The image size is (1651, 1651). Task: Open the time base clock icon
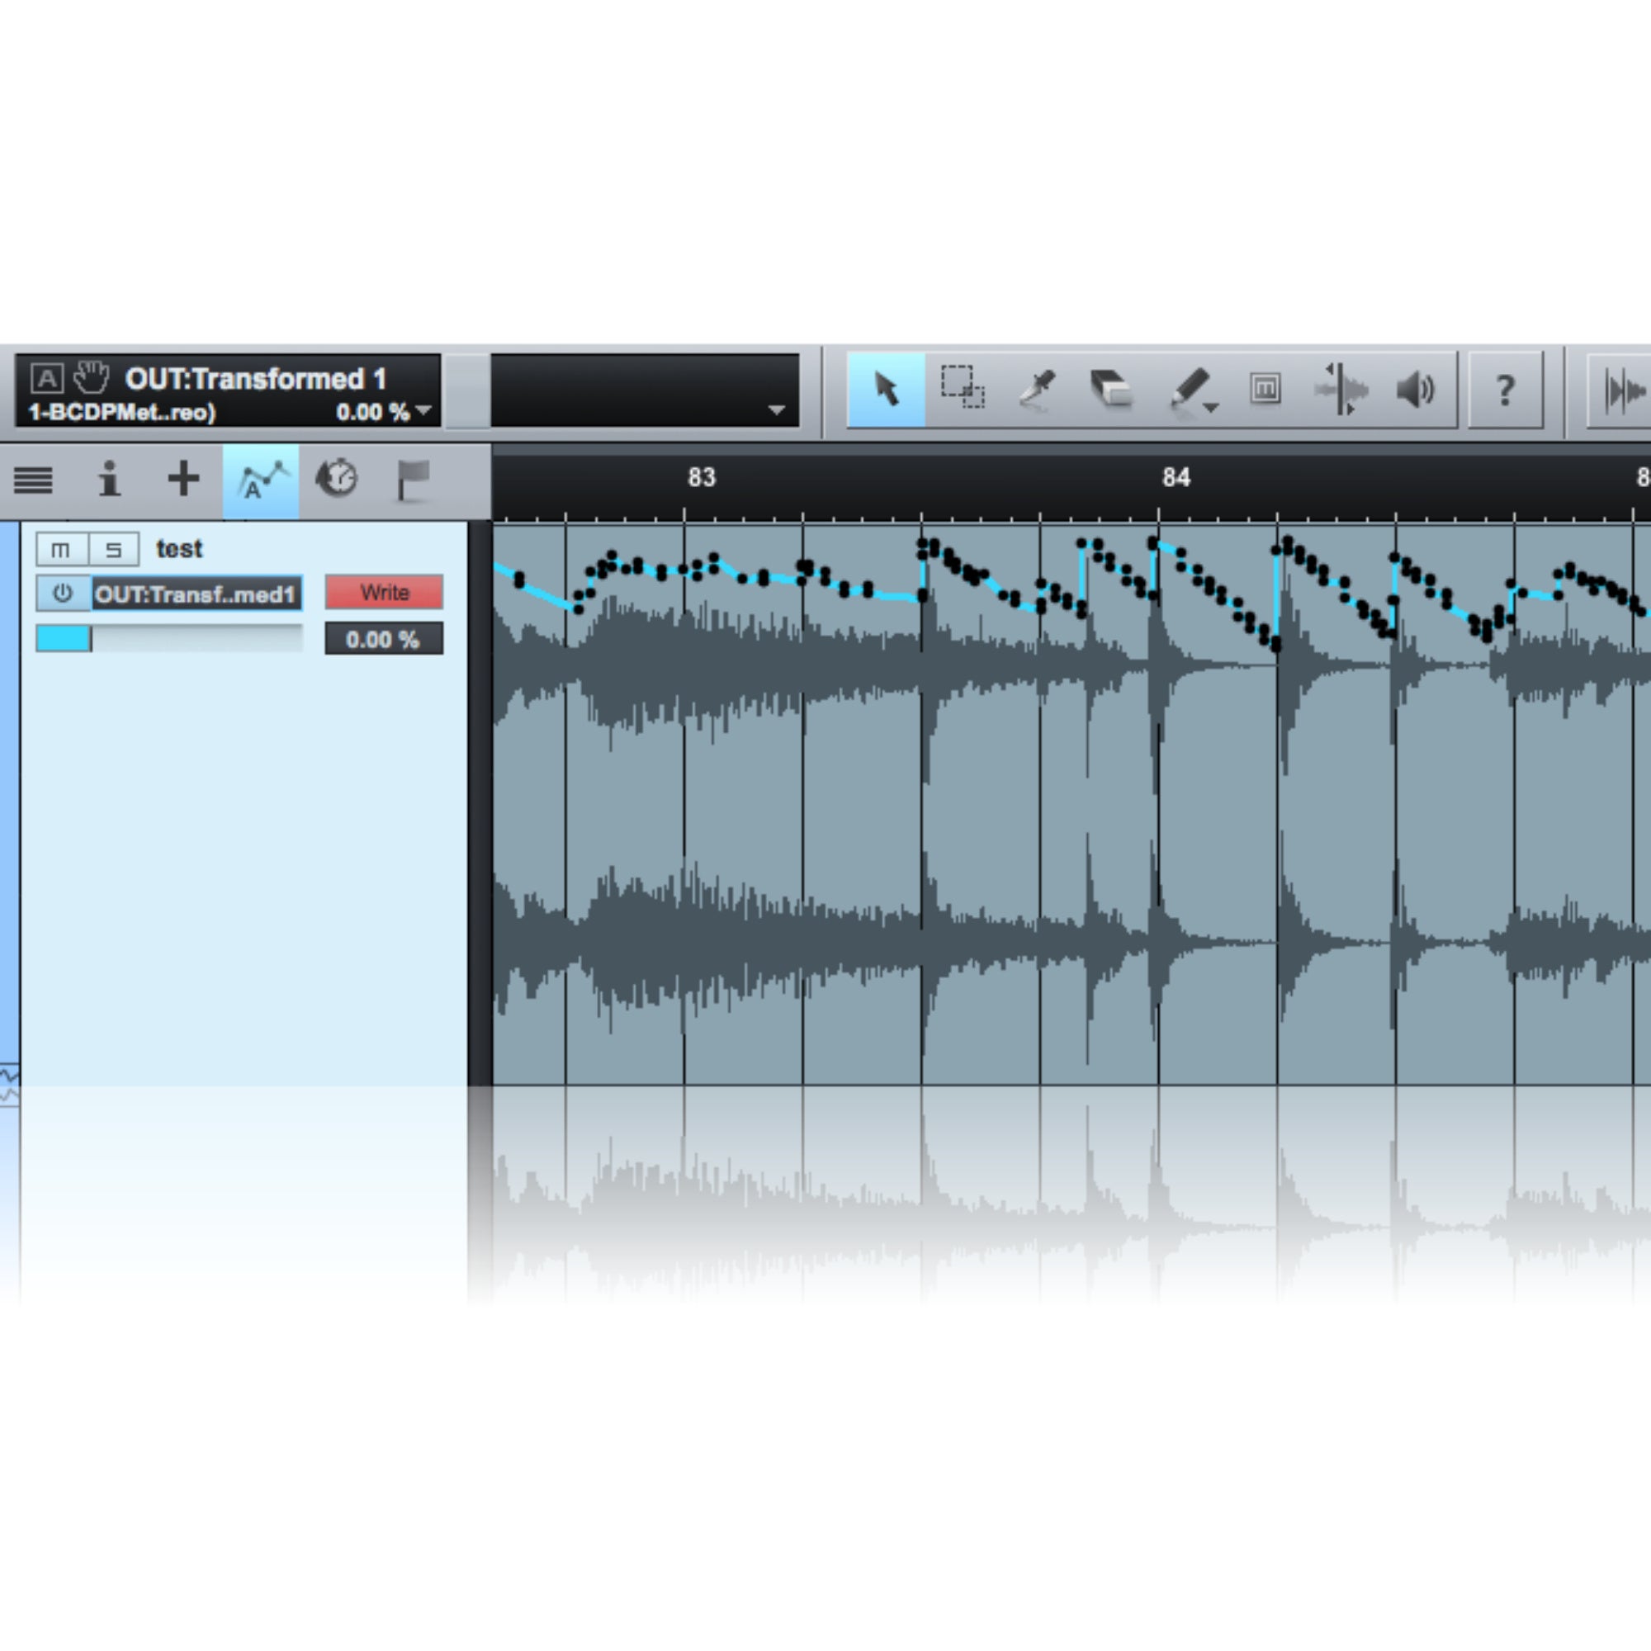(337, 479)
